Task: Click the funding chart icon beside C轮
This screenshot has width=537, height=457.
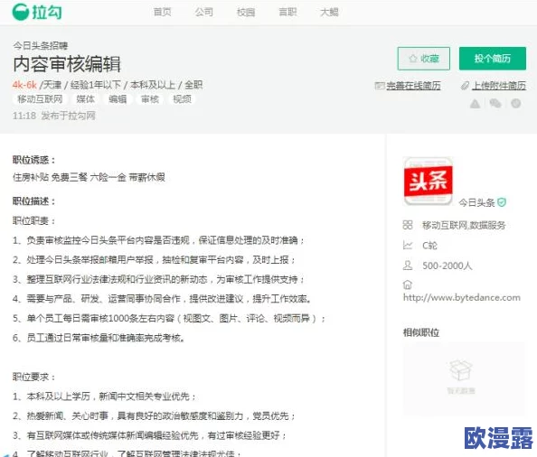Action: click(408, 246)
